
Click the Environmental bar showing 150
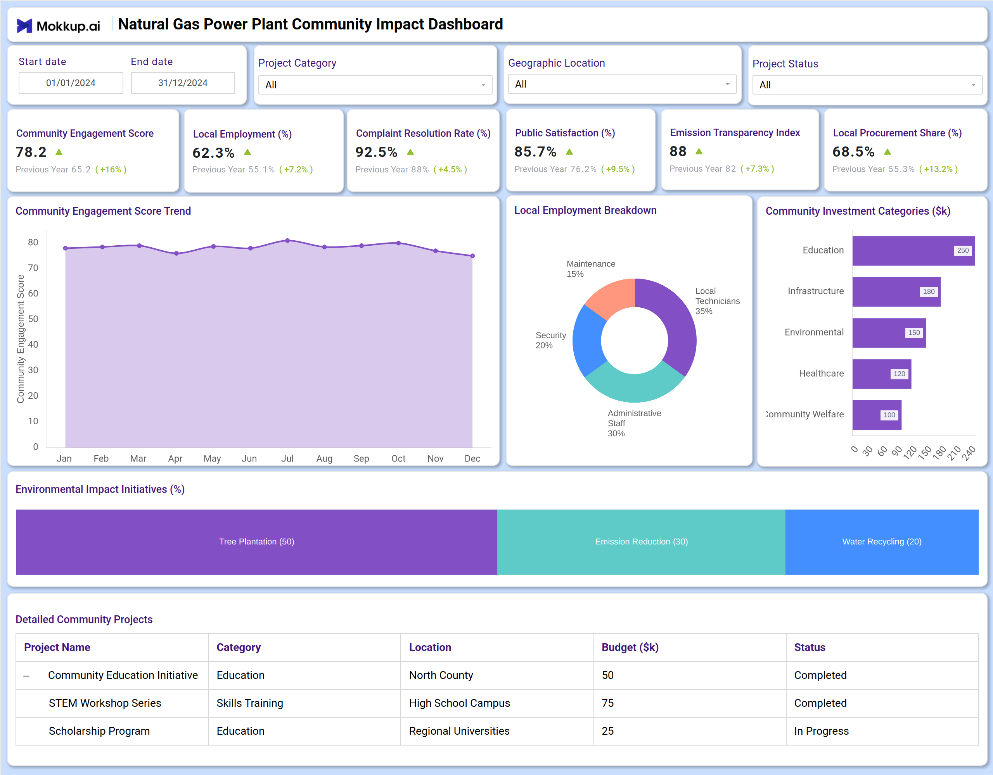pos(889,333)
